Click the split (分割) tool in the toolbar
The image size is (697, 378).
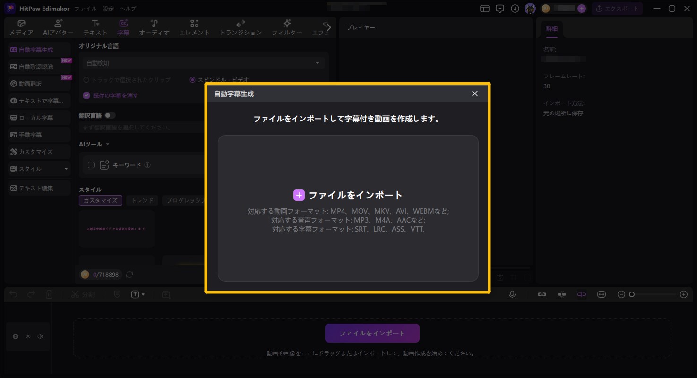coord(83,294)
